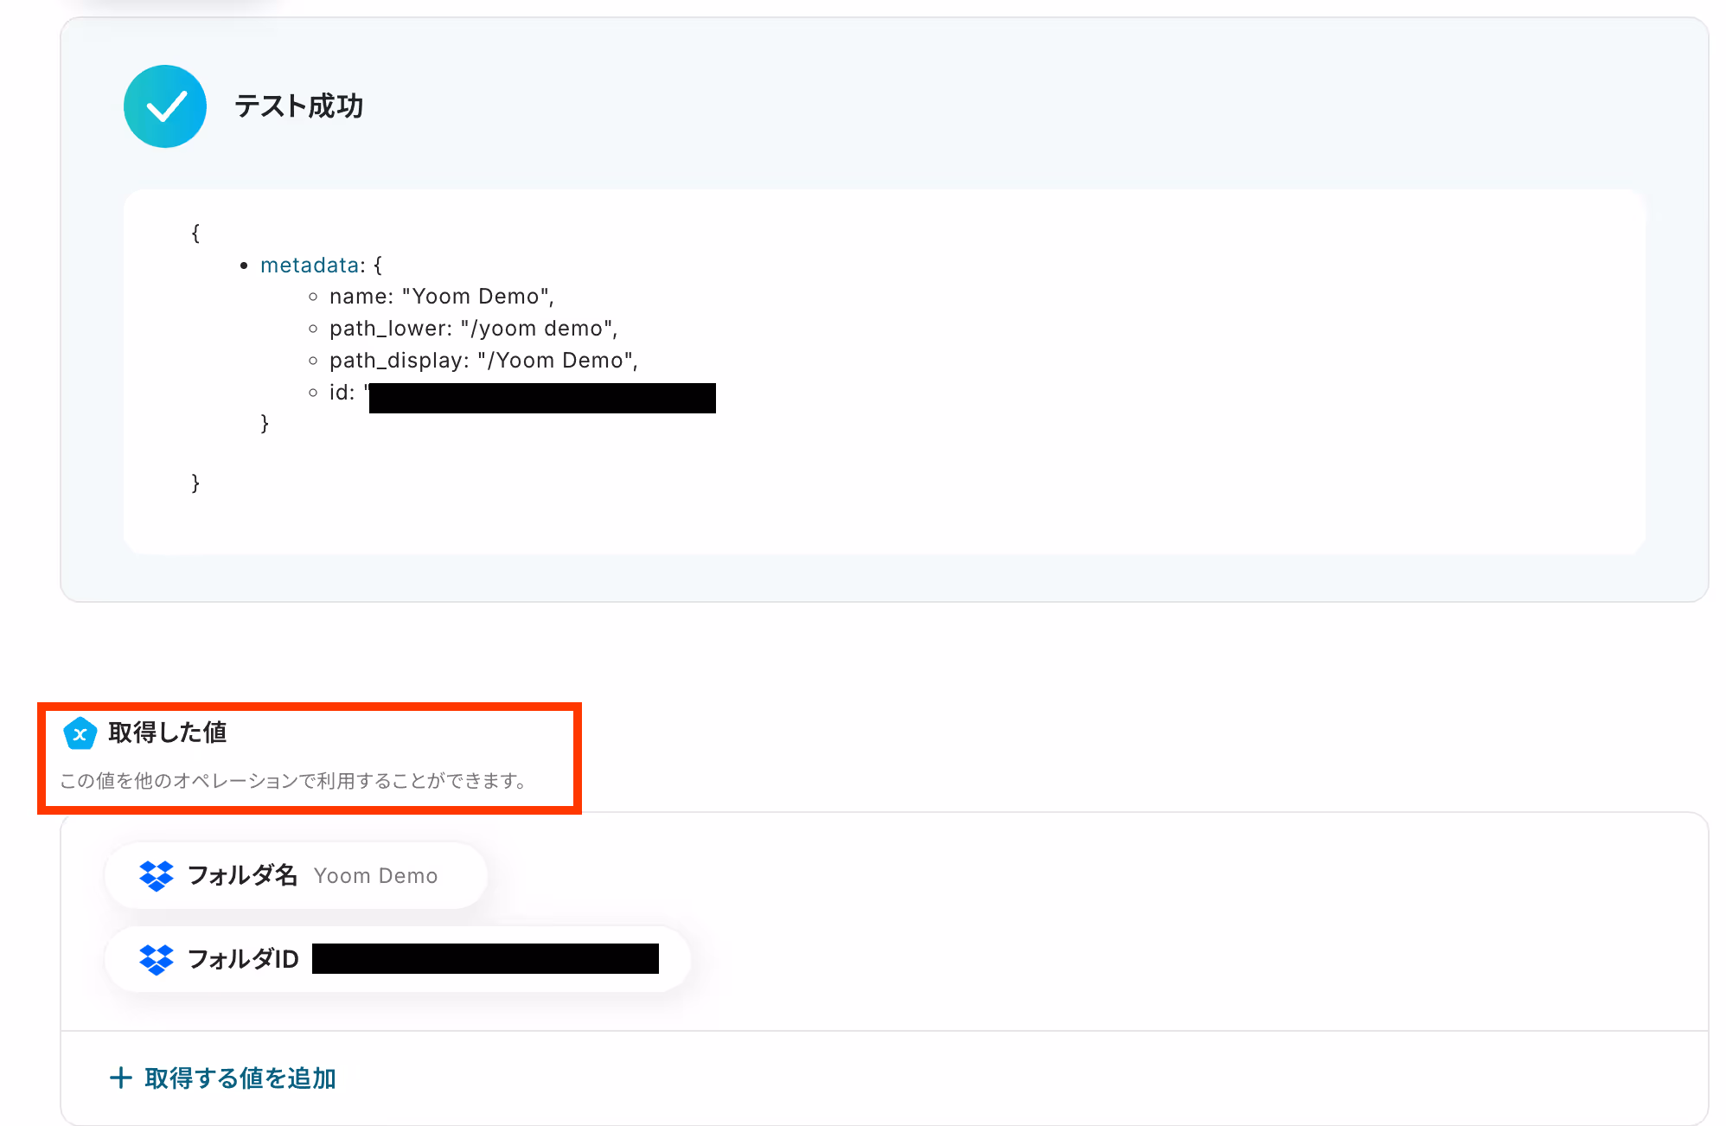Click the plus icon before 取得する値を追加
Screen dimensions: 1726x1126
pyautogui.click(x=121, y=1078)
